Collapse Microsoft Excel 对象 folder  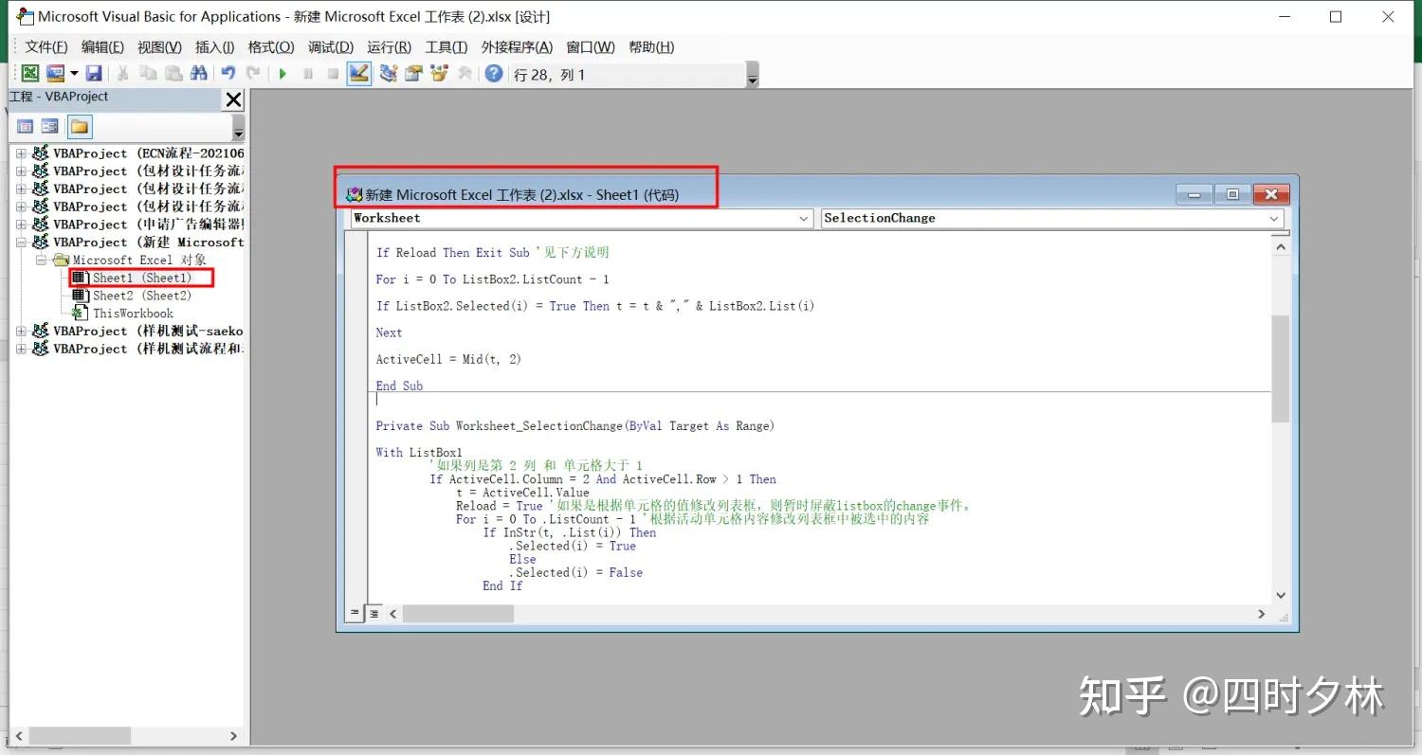[41, 260]
